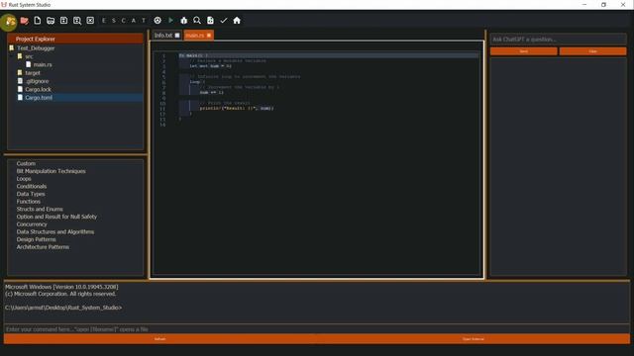Click the bug debugger toolbar icon
The height and width of the screenshot is (356, 634).
(184, 21)
